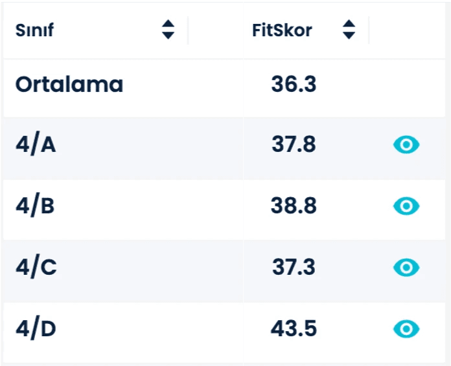Click the eye icon beside 43.5
This screenshot has width=451, height=366.
(x=406, y=328)
